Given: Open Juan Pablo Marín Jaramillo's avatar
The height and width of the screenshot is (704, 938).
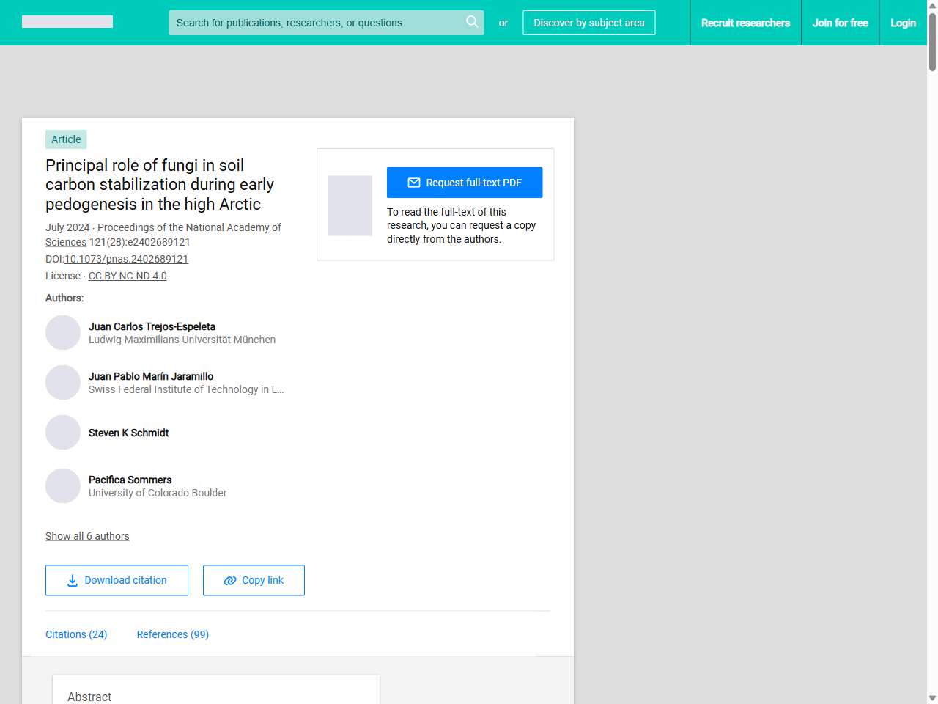Looking at the screenshot, I should point(63,383).
